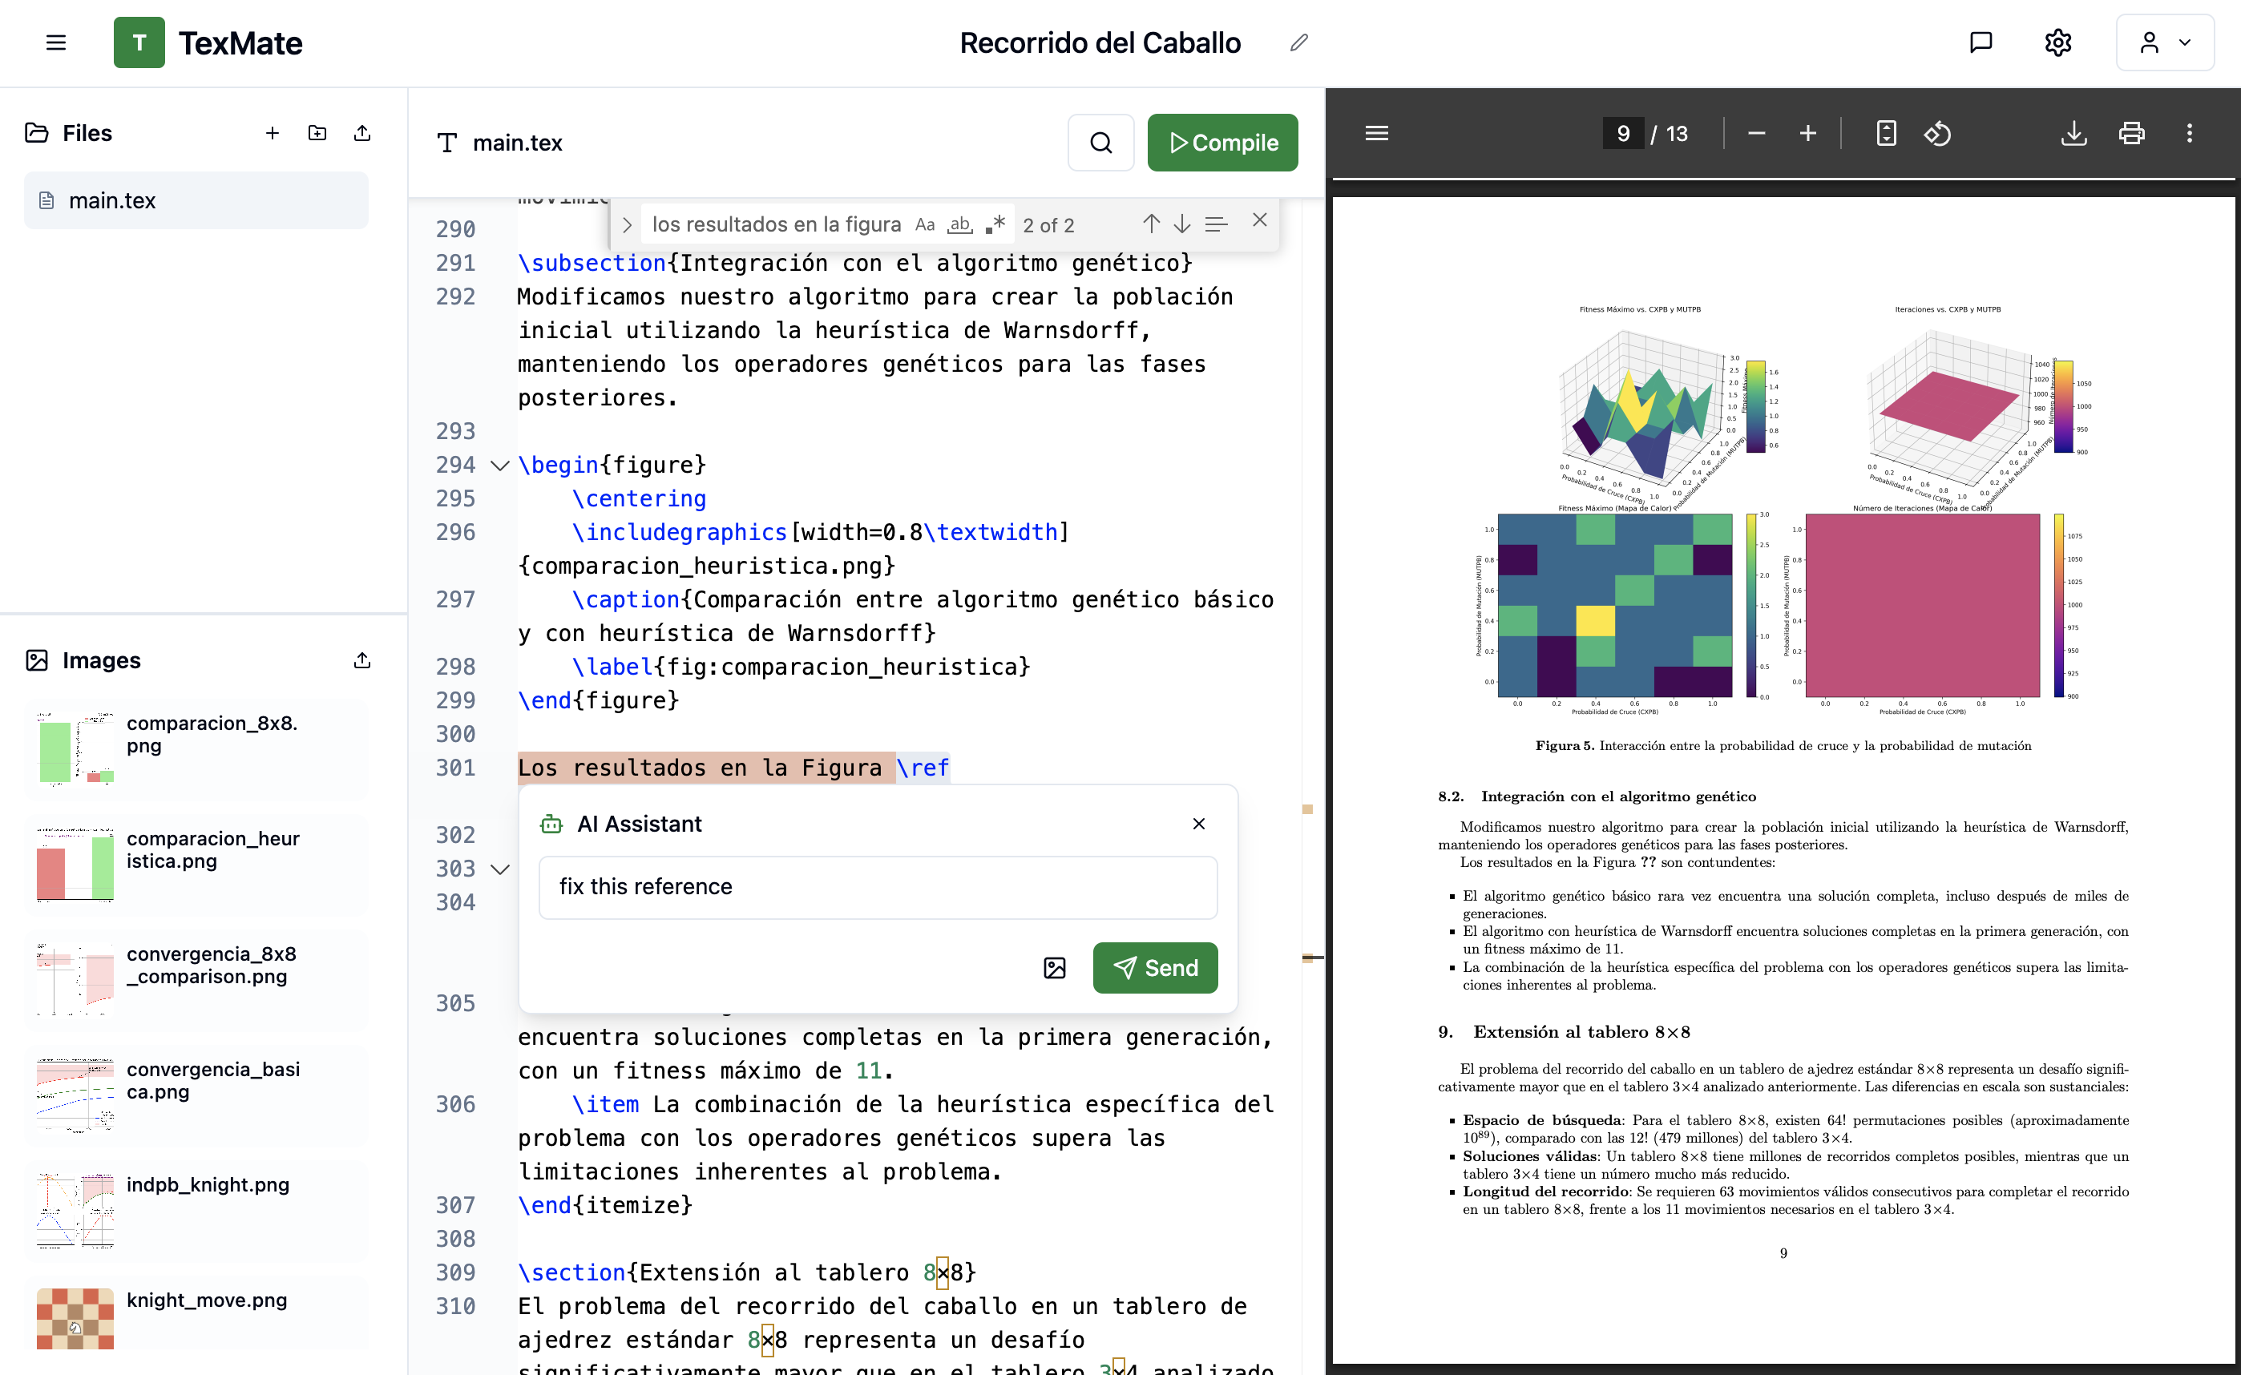Upload images from the Images panel
2241x1375 pixels.
(x=361, y=659)
